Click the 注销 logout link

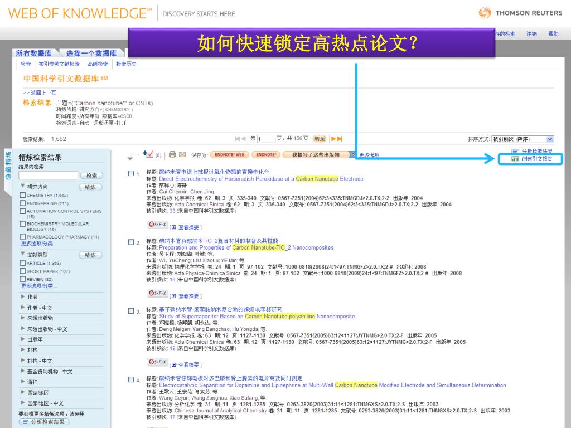point(531,34)
